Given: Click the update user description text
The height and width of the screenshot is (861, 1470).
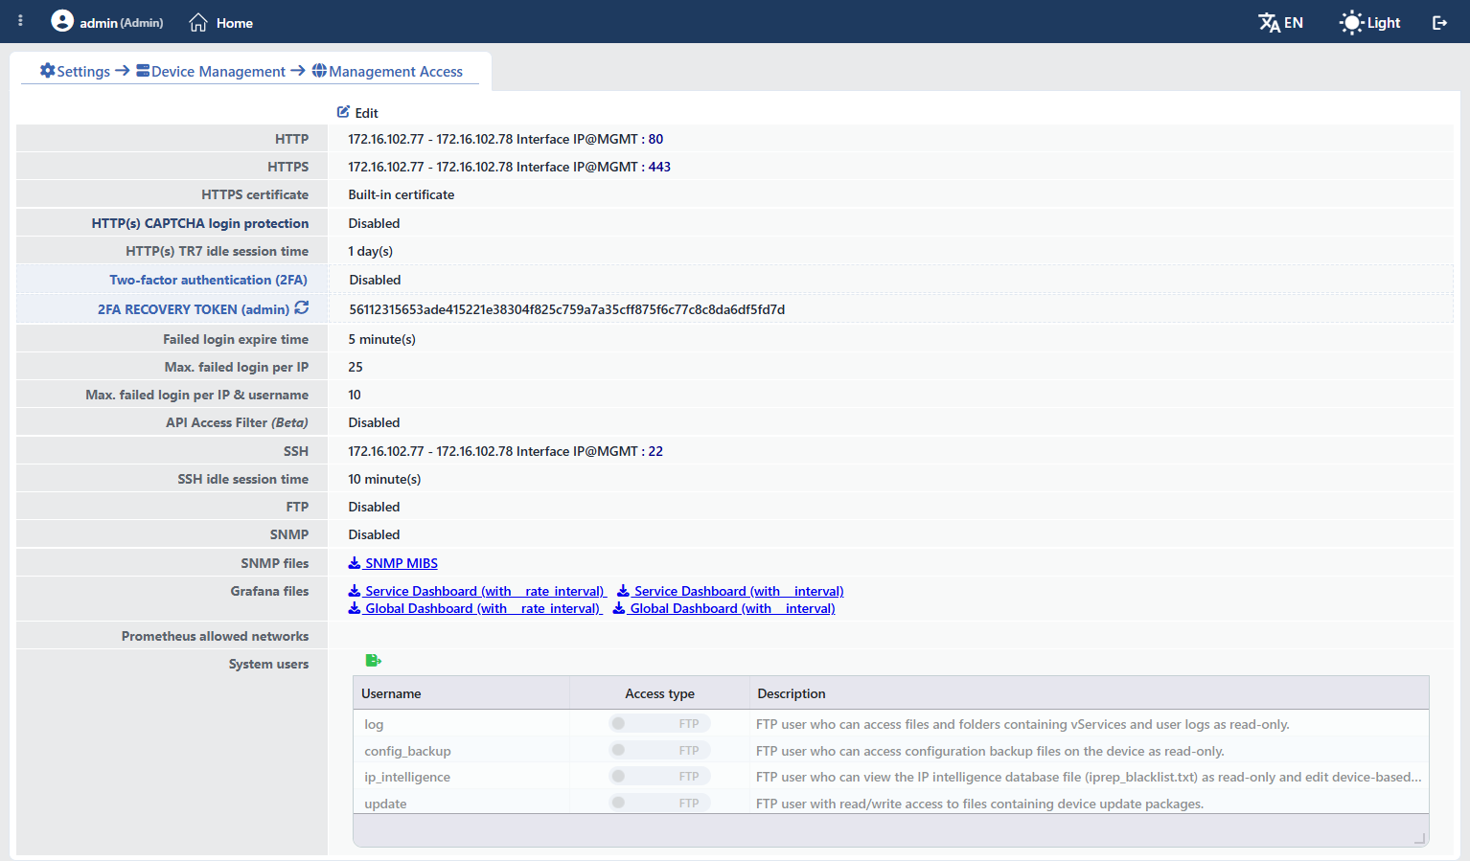Looking at the screenshot, I should point(979,804).
